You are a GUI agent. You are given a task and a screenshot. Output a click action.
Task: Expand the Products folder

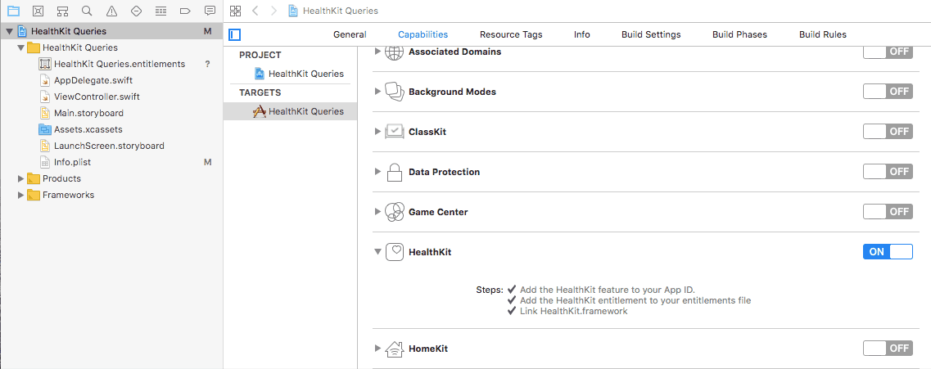[21, 178]
